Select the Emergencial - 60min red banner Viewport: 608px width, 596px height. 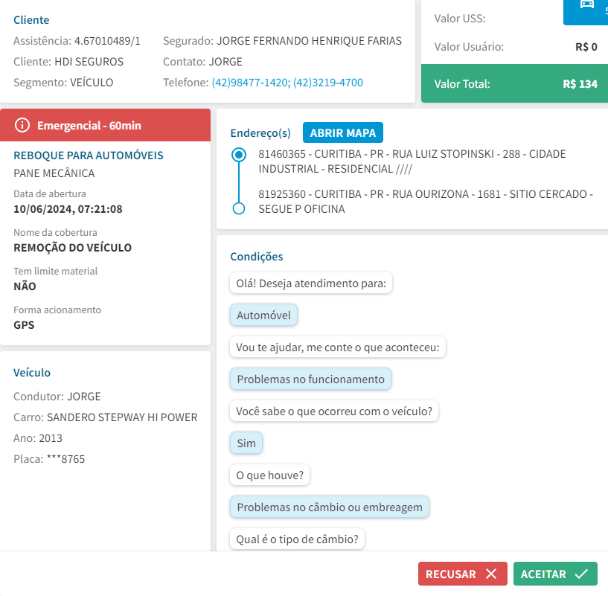(105, 125)
